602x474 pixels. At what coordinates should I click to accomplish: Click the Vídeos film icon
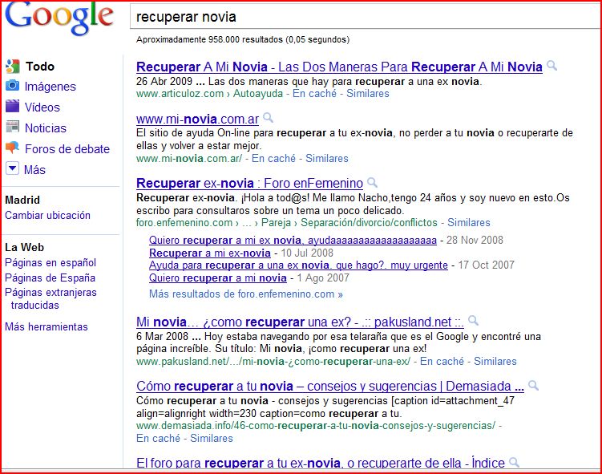click(12, 106)
